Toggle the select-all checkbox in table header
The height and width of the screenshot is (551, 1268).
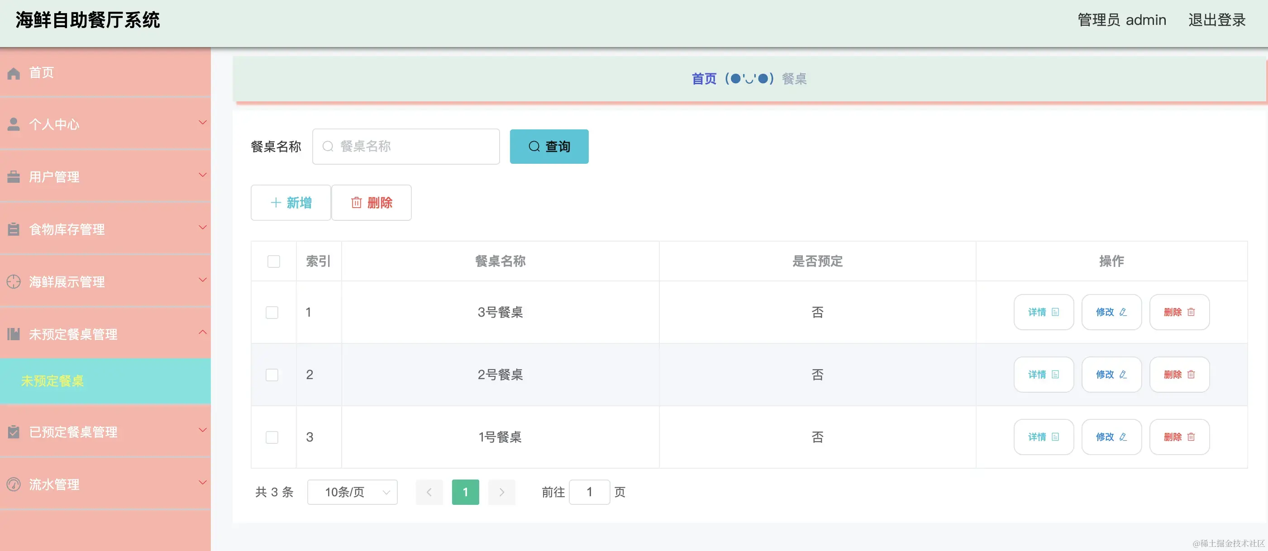(x=274, y=261)
